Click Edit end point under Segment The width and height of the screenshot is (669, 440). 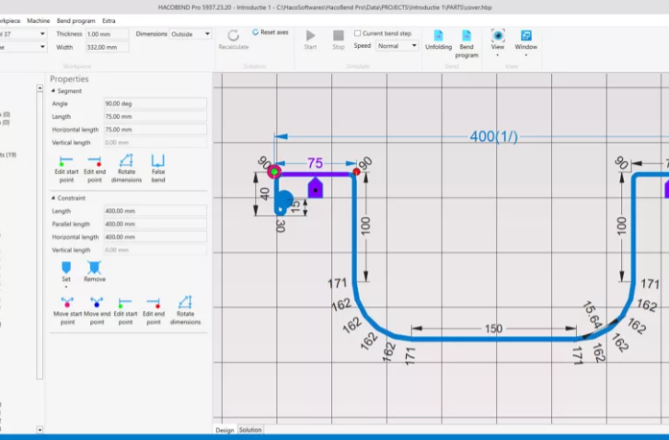click(x=94, y=167)
